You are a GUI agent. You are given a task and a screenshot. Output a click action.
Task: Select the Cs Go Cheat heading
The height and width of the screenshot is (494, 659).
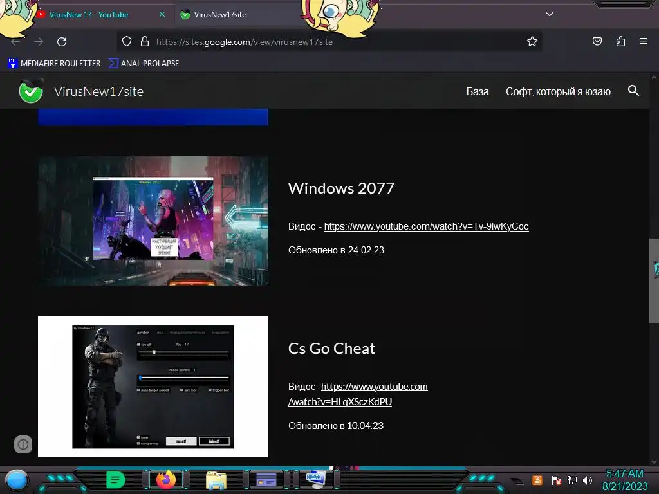(x=331, y=348)
